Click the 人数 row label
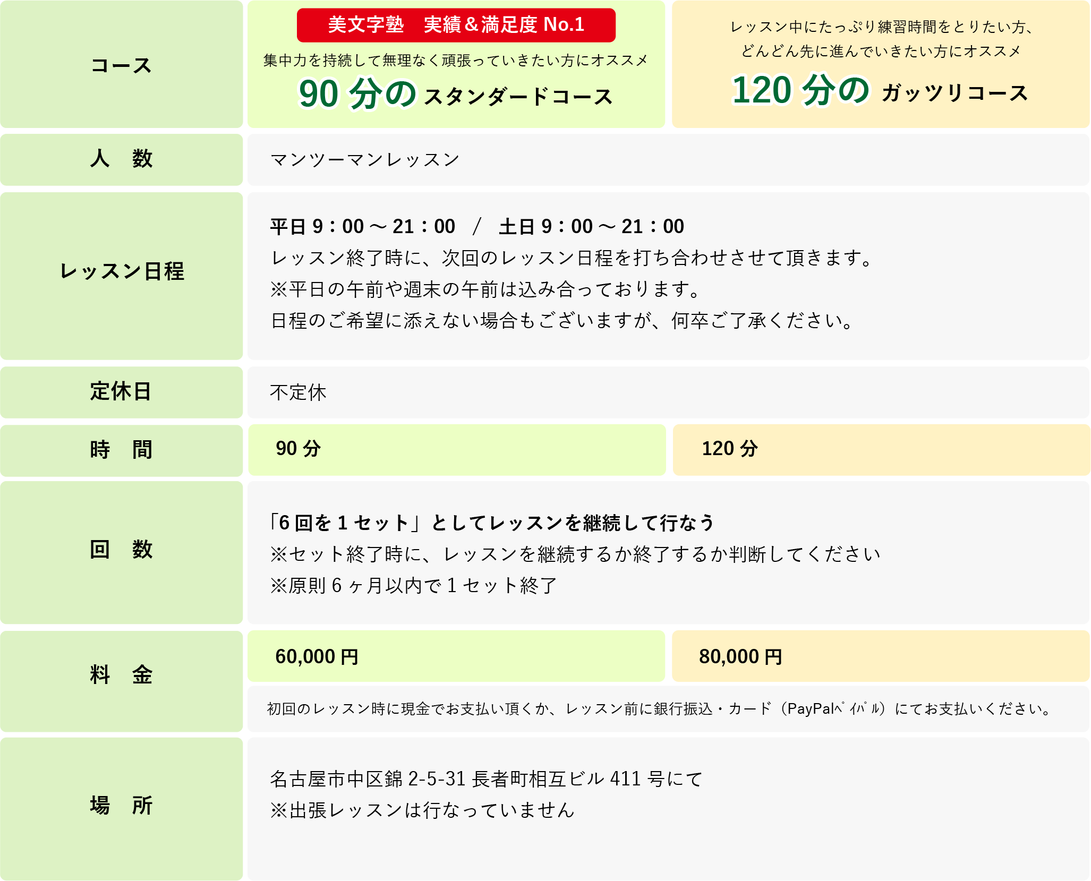This screenshot has height=881, width=1091. 121,159
